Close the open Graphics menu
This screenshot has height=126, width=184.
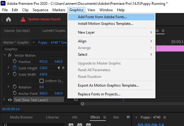click(76, 10)
